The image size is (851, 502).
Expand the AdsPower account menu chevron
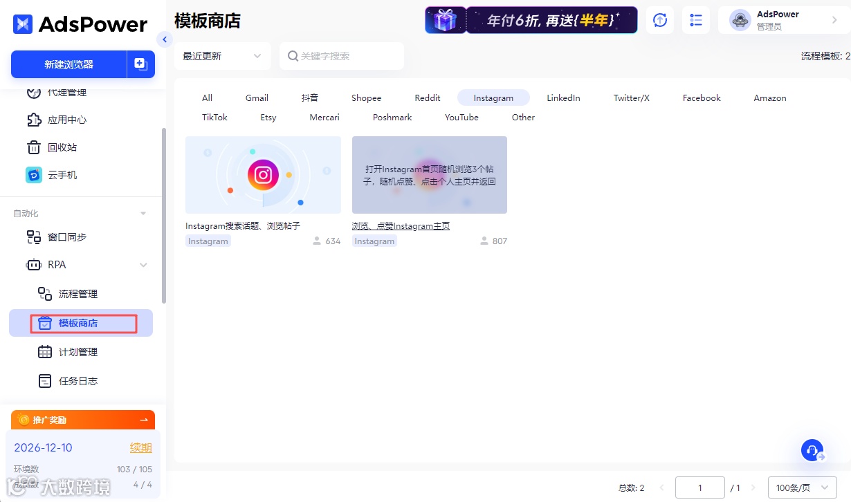pos(834,20)
